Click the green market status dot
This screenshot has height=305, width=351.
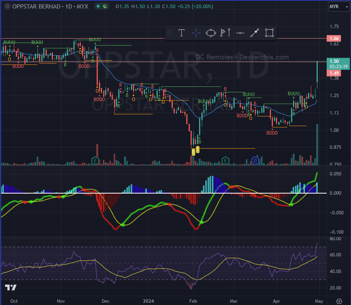click(x=98, y=6)
